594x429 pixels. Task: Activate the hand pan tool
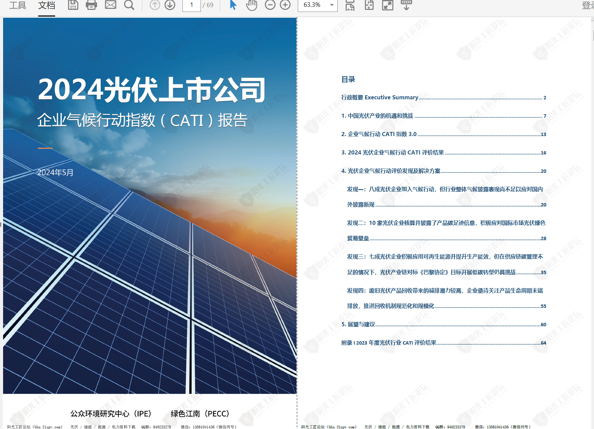pyautogui.click(x=252, y=5)
